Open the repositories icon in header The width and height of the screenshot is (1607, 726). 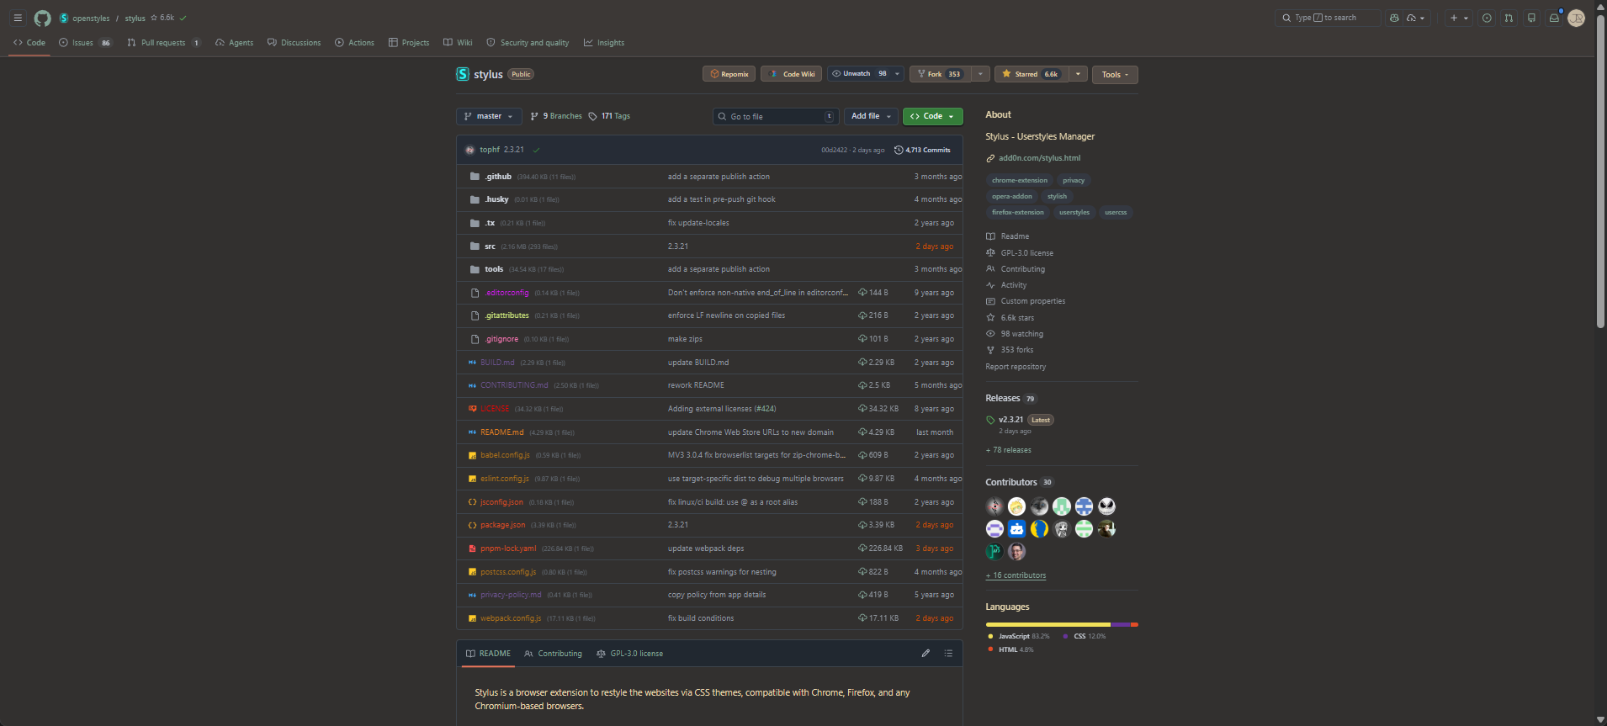tap(1531, 18)
